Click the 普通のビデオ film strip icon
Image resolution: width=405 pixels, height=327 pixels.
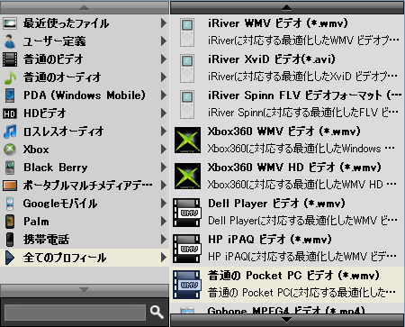(x=10, y=59)
